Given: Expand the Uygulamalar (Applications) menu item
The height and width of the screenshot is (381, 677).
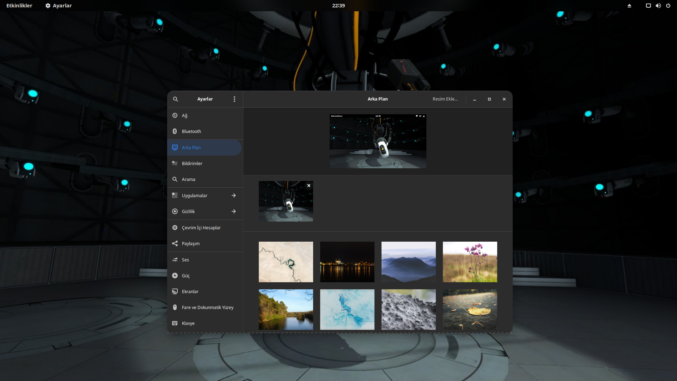Looking at the screenshot, I should 205,195.
